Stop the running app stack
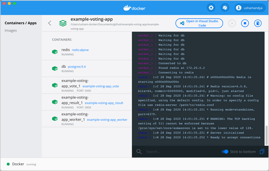Image resolution: width=269 pixels, height=171 pixels. [x=245, y=23]
